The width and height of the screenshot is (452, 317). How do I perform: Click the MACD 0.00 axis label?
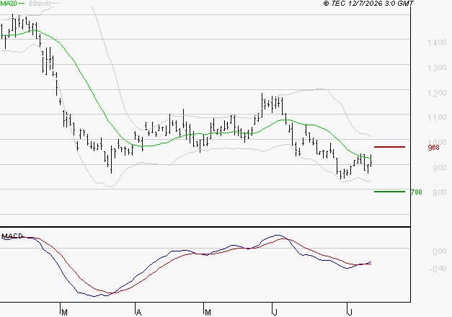[x=440, y=251]
